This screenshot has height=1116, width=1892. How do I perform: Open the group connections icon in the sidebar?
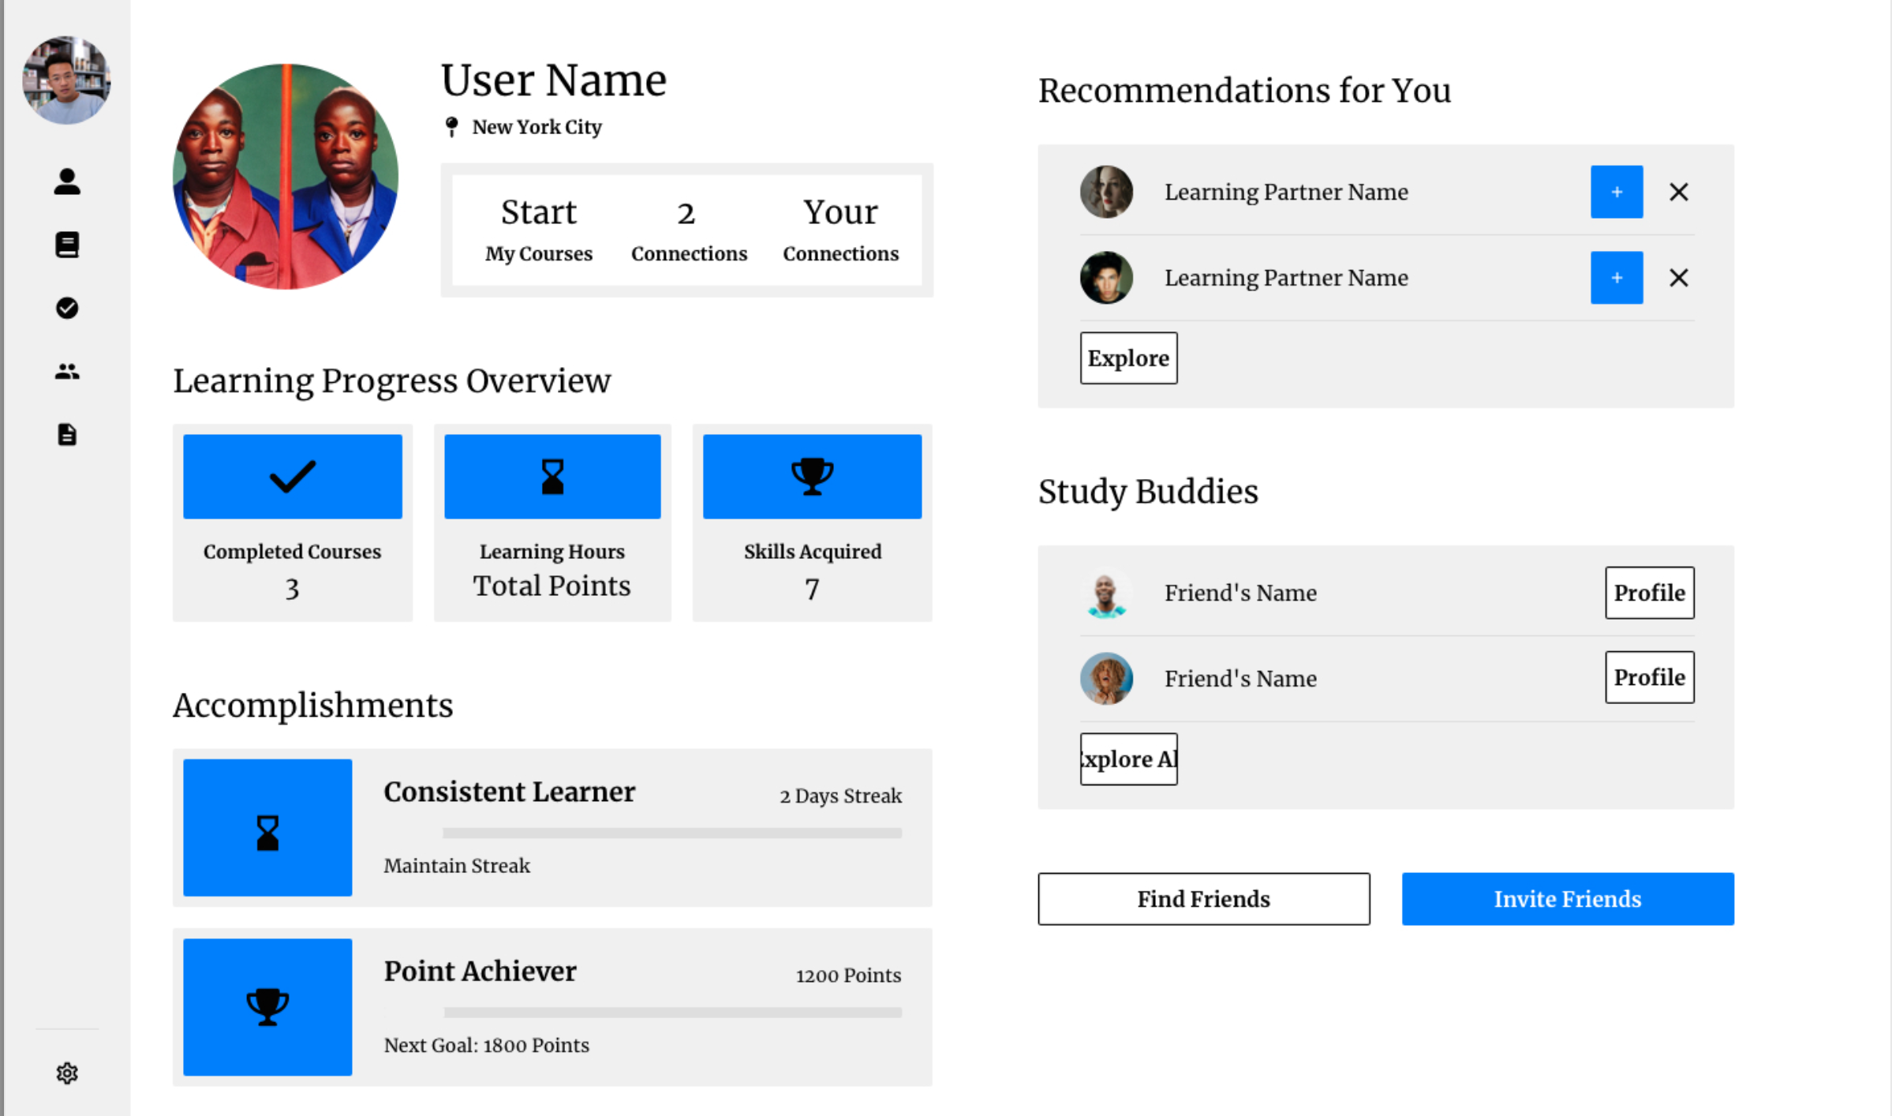pos(67,371)
